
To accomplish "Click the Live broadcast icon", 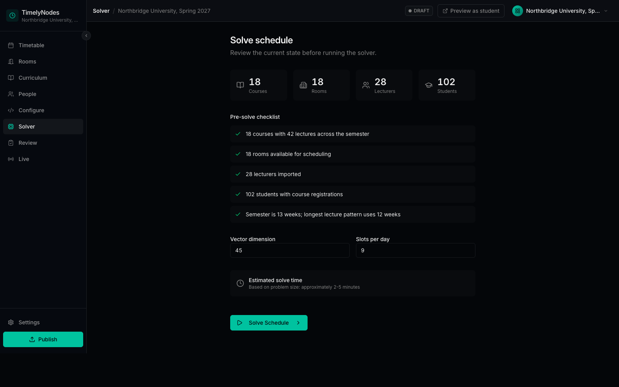I will pyautogui.click(x=11, y=159).
